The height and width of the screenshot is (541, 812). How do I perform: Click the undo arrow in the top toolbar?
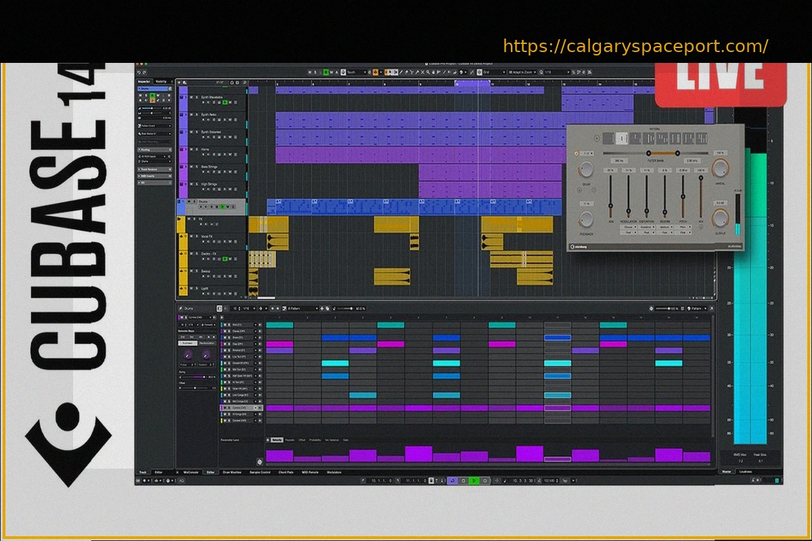(138, 72)
